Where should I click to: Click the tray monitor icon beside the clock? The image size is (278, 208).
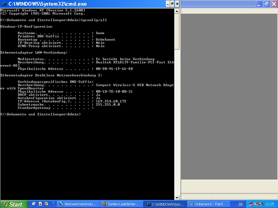pos(261,204)
